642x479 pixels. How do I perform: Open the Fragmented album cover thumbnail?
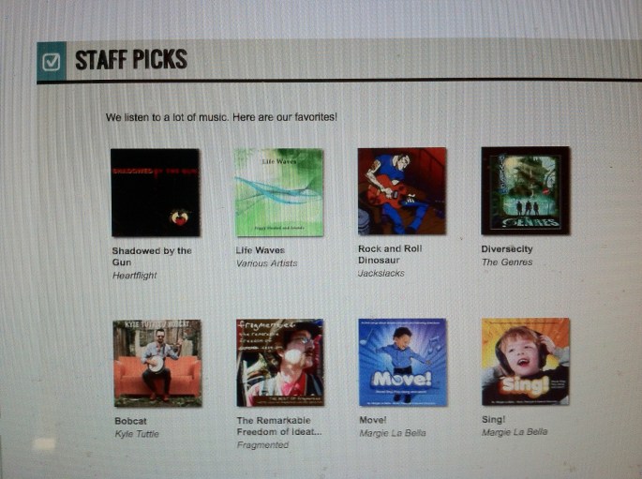pyautogui.click(x=280, y=363)
